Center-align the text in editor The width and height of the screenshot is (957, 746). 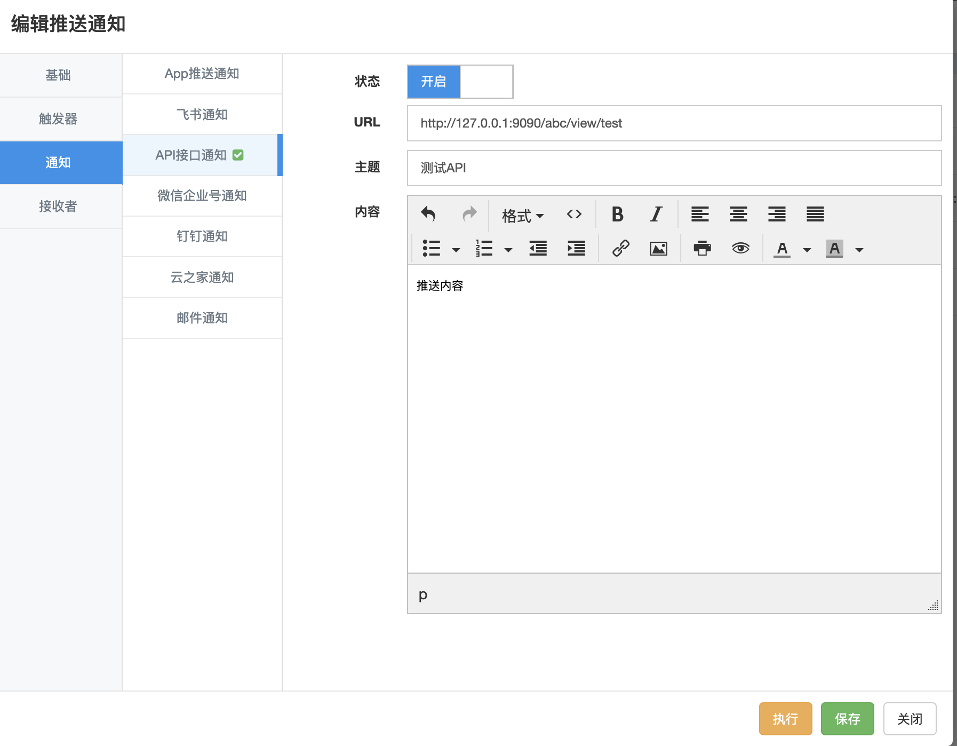pyautogui.click(x=738, y=215)
